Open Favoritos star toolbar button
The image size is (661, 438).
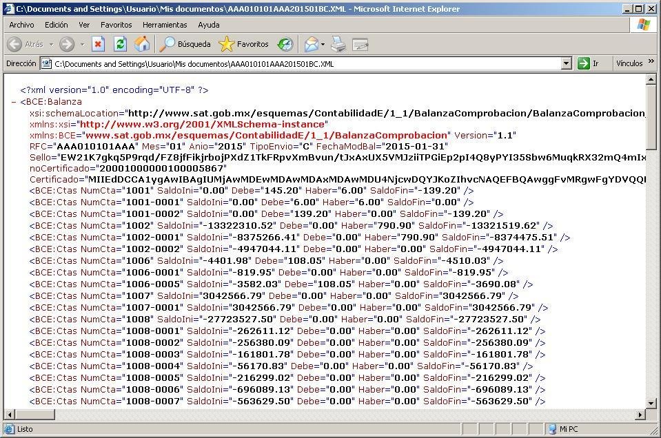(244, 44)
